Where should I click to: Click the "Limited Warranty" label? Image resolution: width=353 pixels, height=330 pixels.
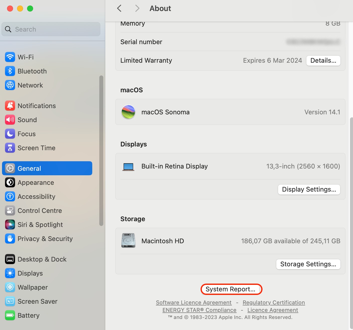(x=146, y=60)
